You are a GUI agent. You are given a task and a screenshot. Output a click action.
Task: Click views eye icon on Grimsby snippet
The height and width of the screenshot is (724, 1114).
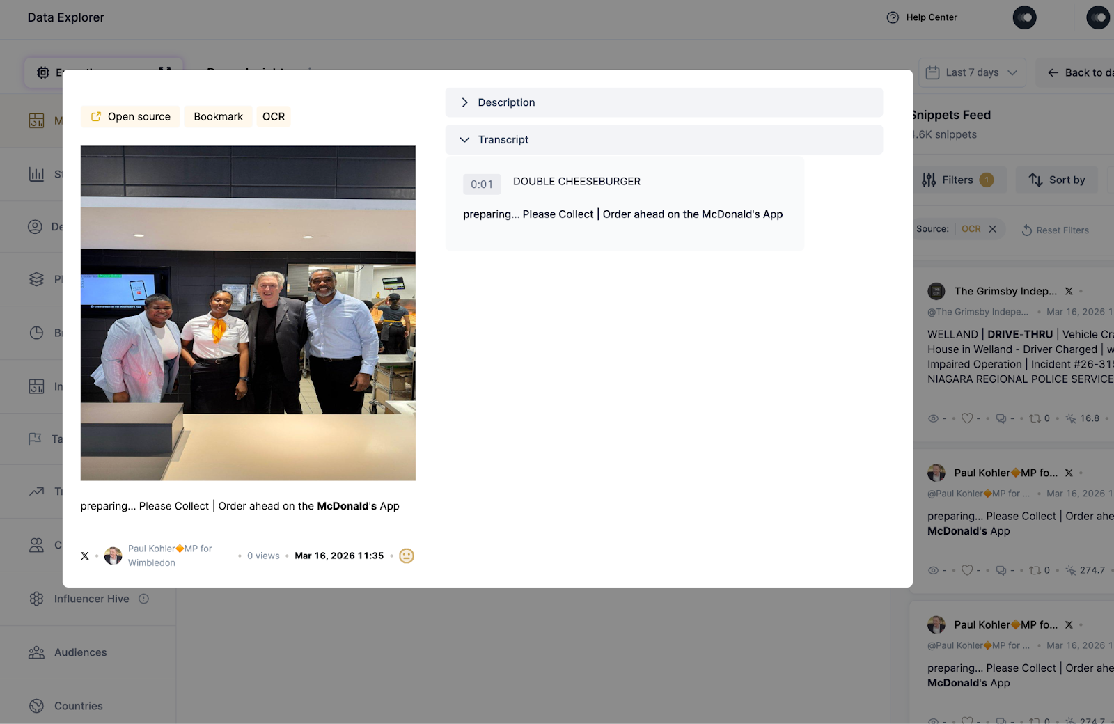coord(934,418)
